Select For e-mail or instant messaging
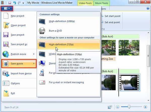 click(x=68, y=82)
